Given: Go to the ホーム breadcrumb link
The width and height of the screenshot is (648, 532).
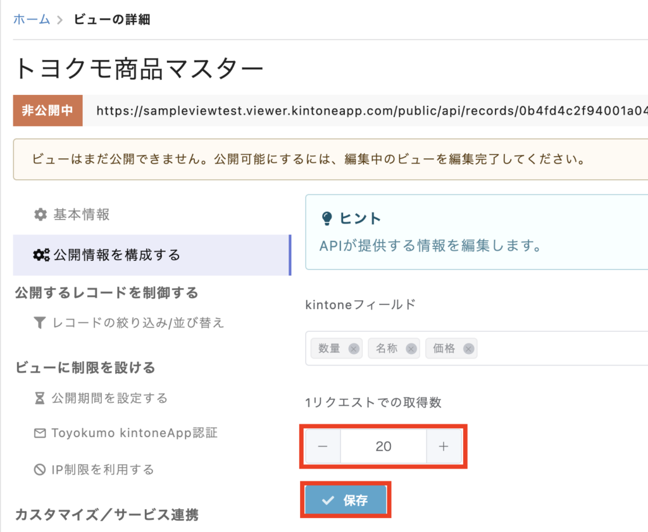Looking at the screenshot, I should [32, 19].
